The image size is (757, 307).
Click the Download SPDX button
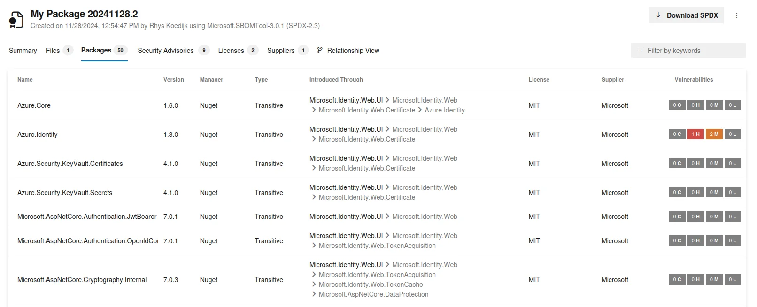point(686,15)
